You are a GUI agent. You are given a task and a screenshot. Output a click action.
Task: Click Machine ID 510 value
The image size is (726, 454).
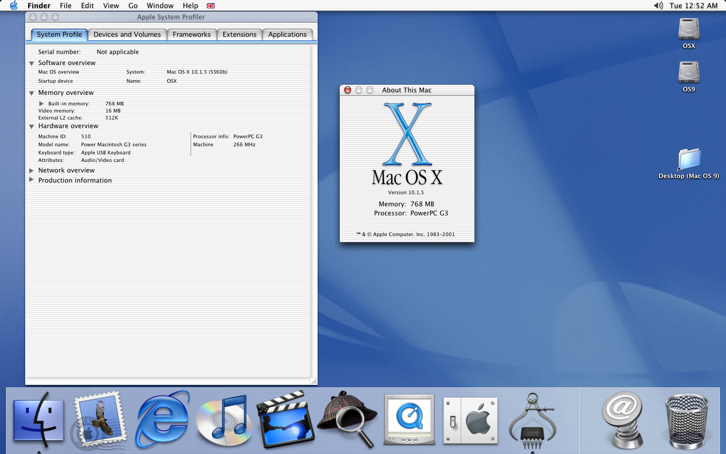pos(86,137)
